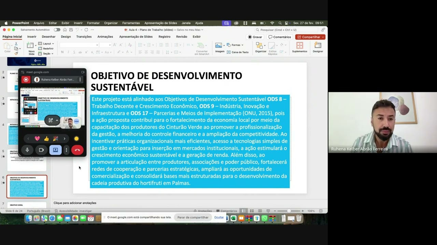The width and height of the screenshot is (437, 245).
Task: Click the notes area Clique para adicionar anotações
Action: pos(75,203)
